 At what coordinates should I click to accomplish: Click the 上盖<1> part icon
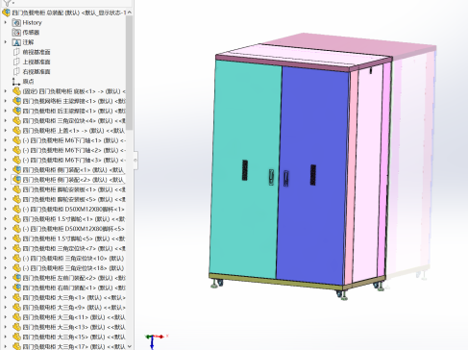coord(16,131)
